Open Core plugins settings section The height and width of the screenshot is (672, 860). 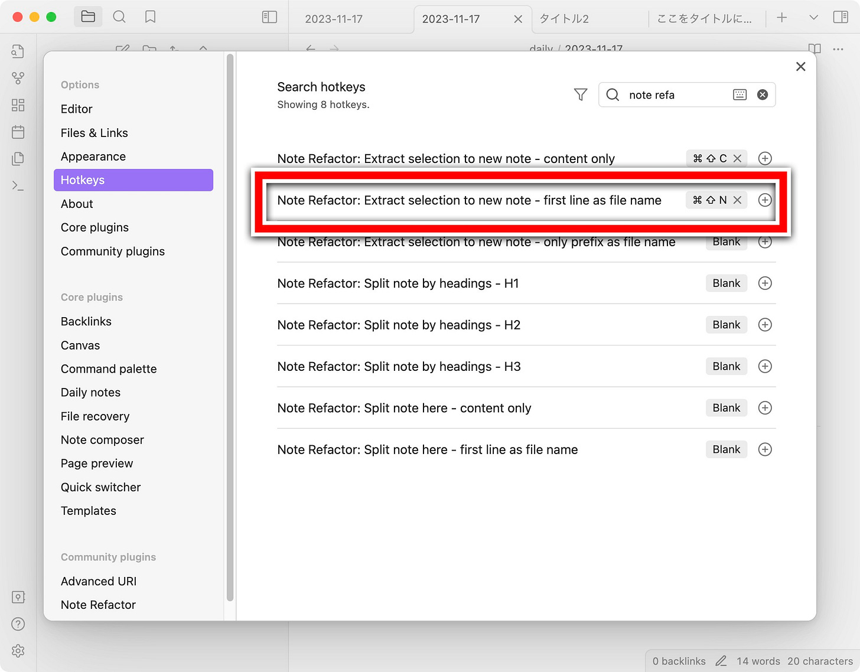click(x=133, y=227)
